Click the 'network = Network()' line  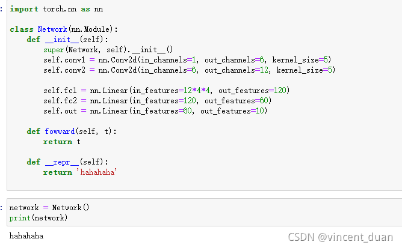point(49,208)
